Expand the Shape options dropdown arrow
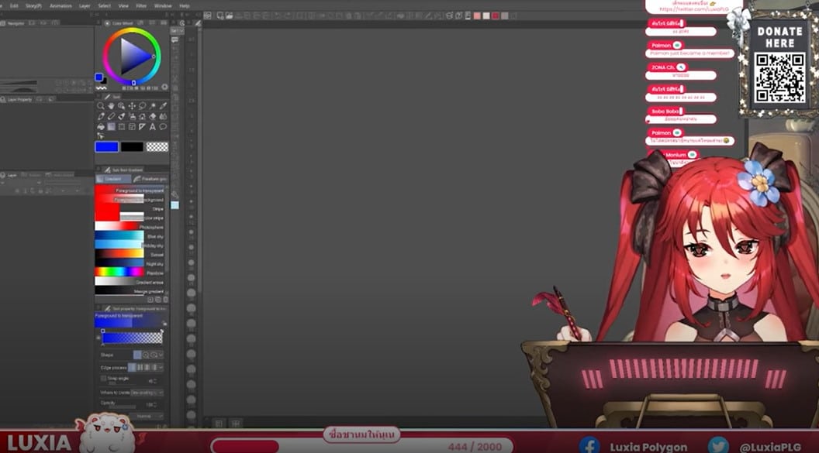Screen dimensions: 819x453 tap(161, 355)
